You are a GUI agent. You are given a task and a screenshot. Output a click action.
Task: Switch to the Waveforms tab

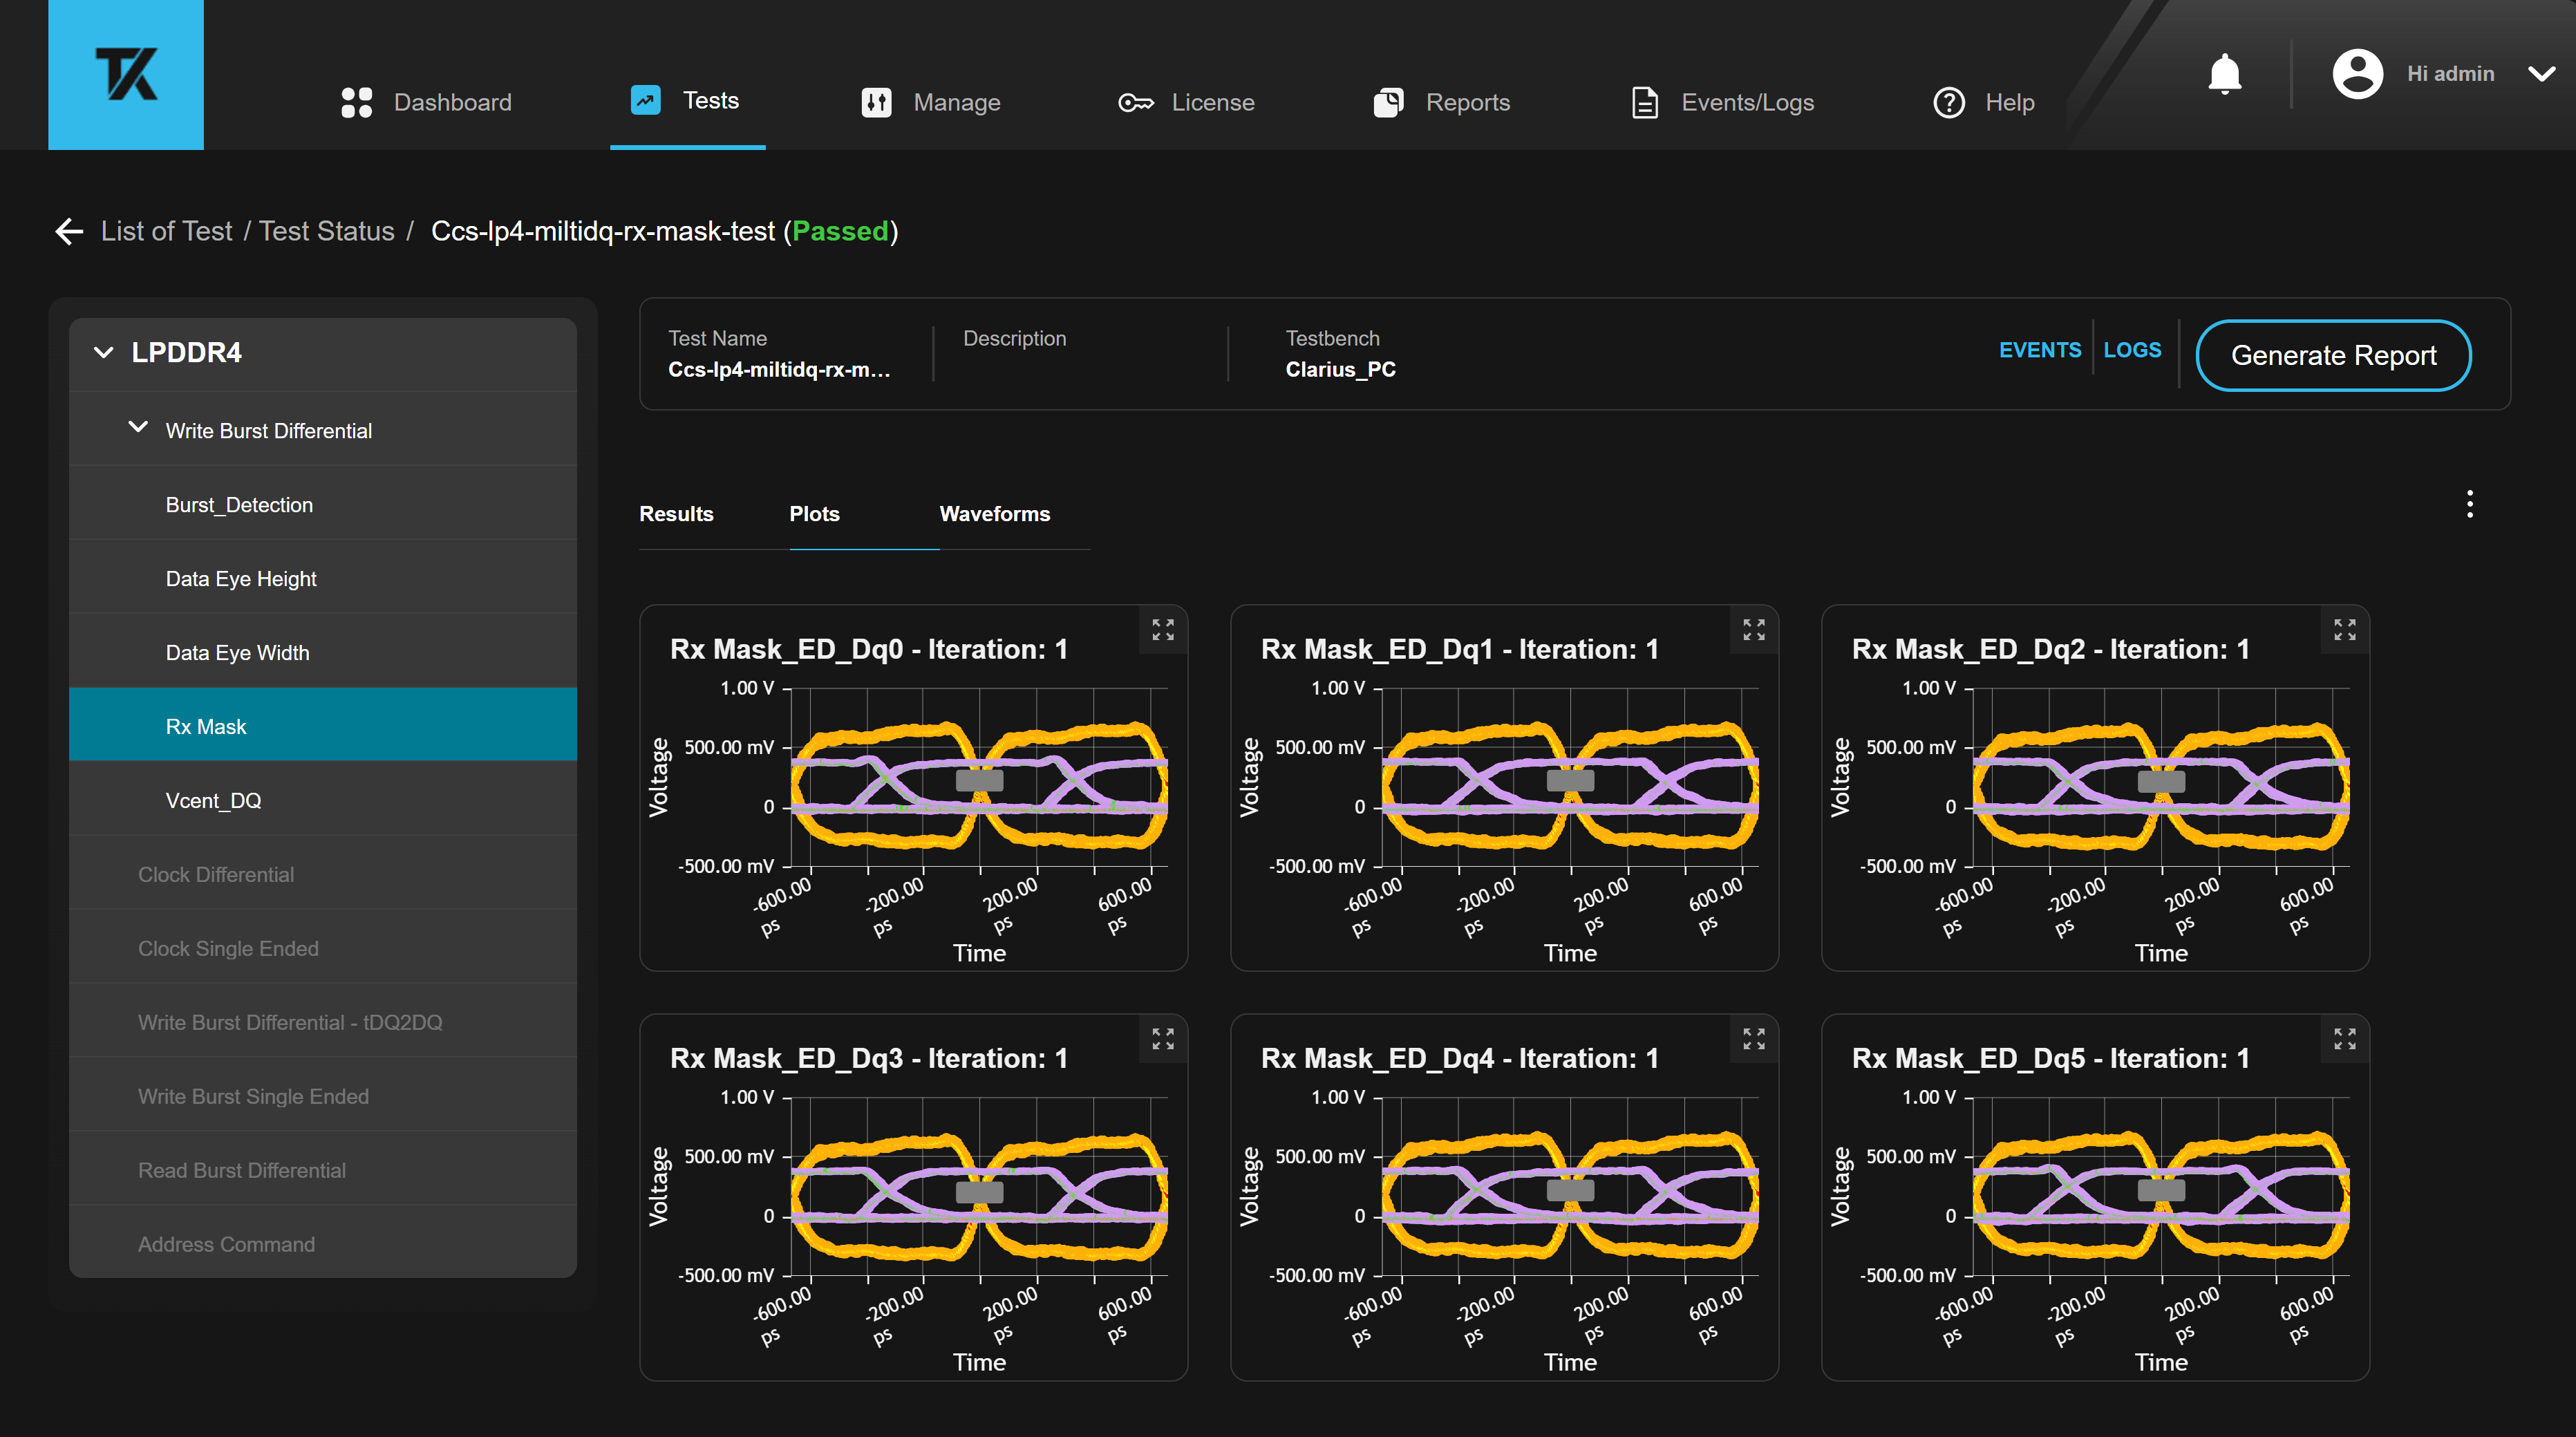pos(994,514)
